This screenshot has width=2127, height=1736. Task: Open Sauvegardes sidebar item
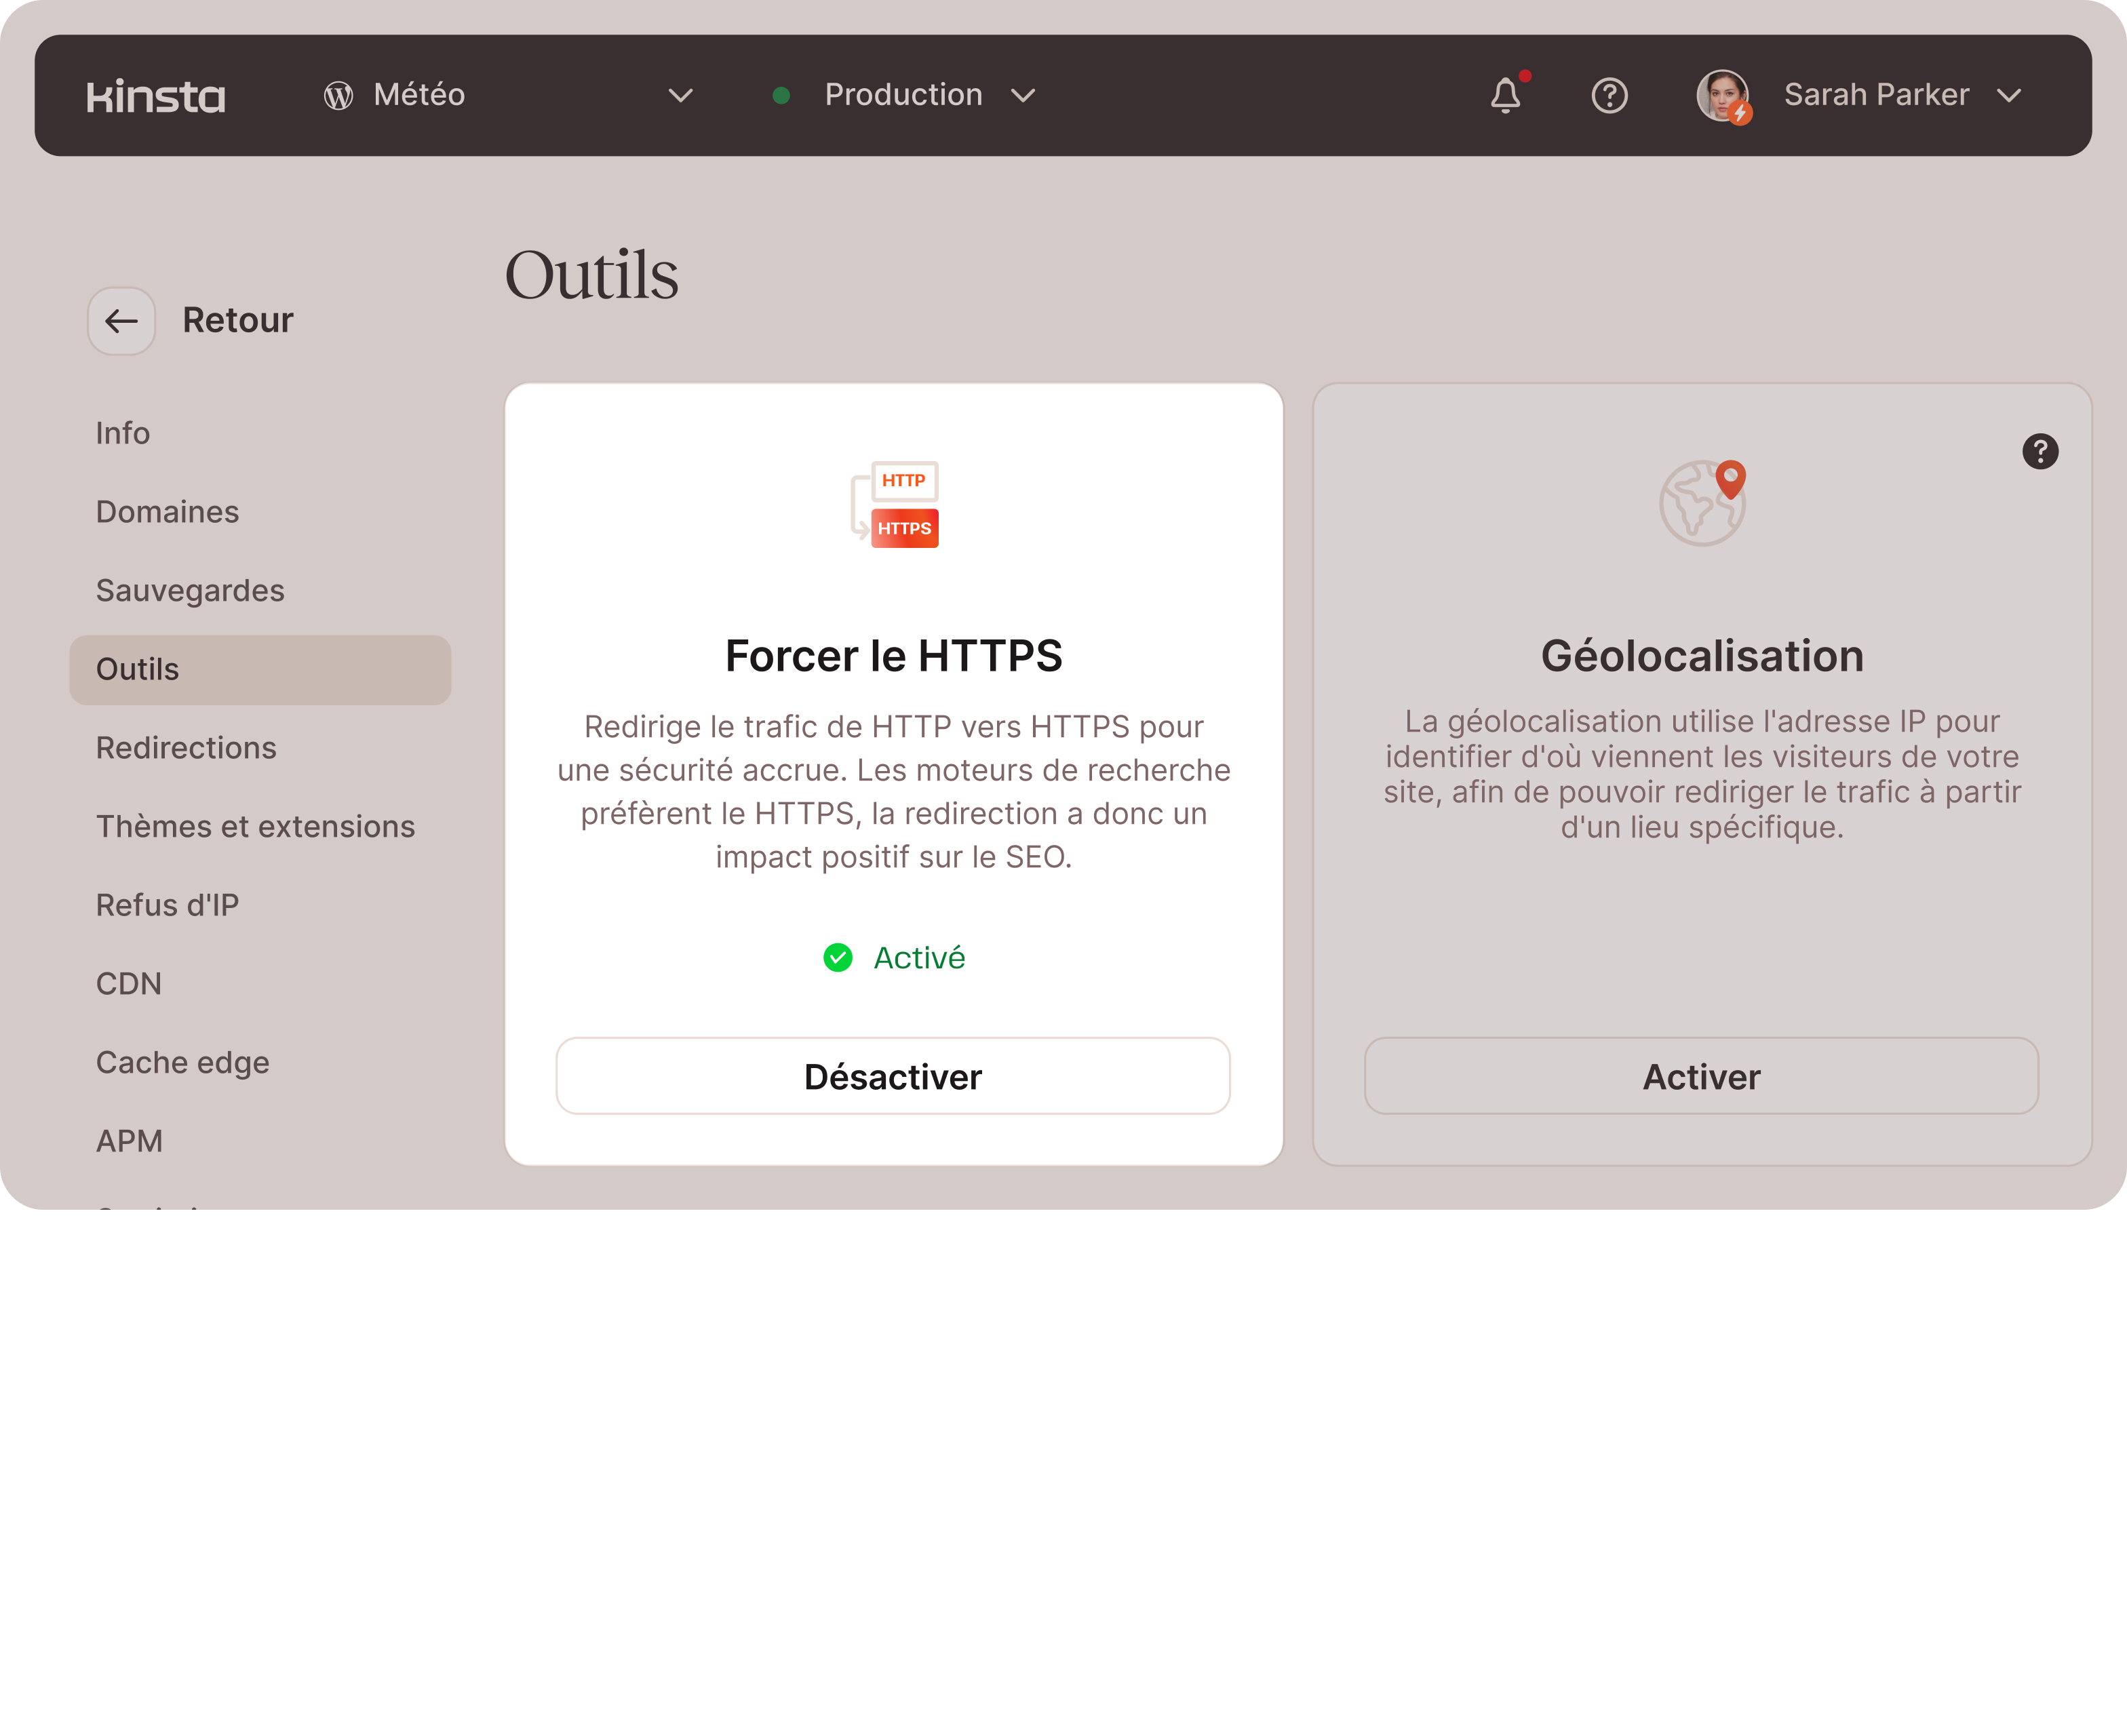tap(190, 591)
